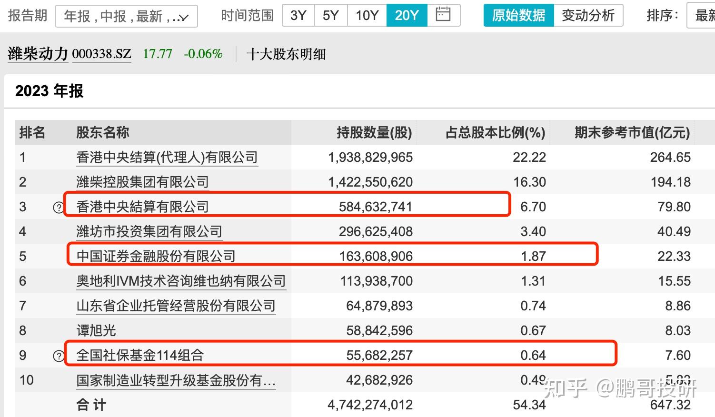Open the 报告期 selection dropdown
Screen dimensions: 715x417
pyautogui.click(x=127, y=16)
